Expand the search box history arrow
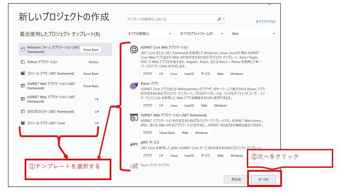The height and width of the screenshot is (194, 339). (223, 19)
